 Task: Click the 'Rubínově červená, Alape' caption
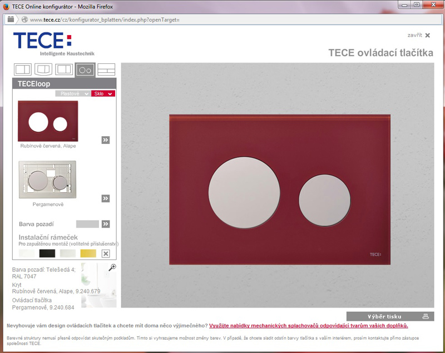[x=48, y=146]
